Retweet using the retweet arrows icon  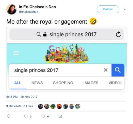[x=26, y=116]
